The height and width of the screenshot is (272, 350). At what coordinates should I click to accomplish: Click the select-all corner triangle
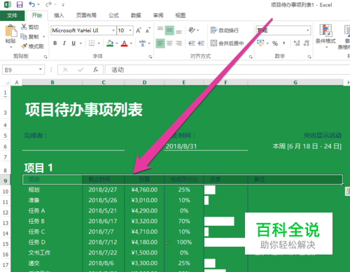7,83
